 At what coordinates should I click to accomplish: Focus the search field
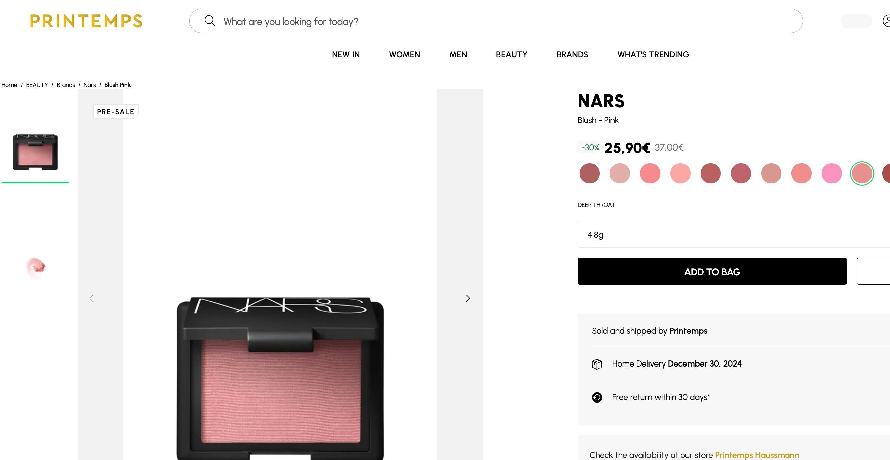(496, 21)
